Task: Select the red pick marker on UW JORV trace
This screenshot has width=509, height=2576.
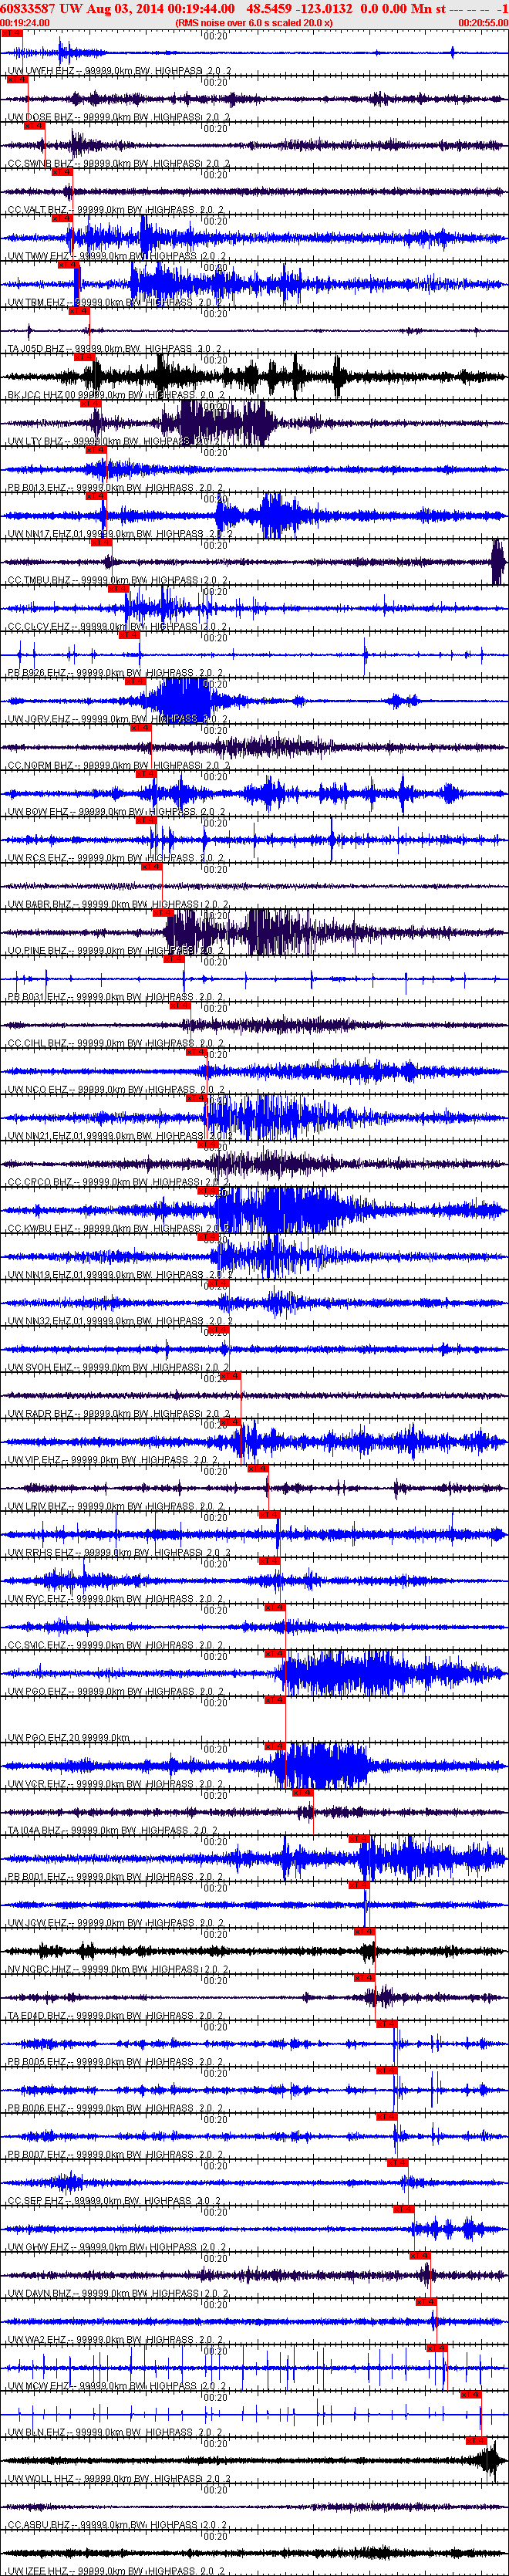Action: click(x=137, y=682)
